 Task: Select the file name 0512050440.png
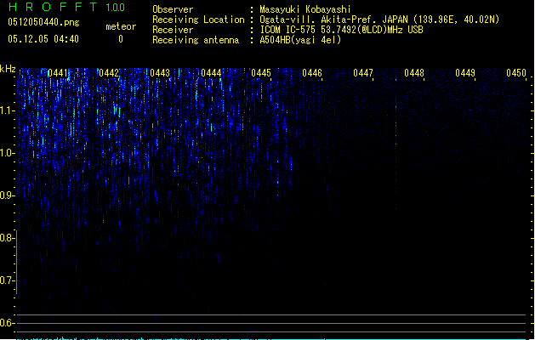tap(43, 22)
